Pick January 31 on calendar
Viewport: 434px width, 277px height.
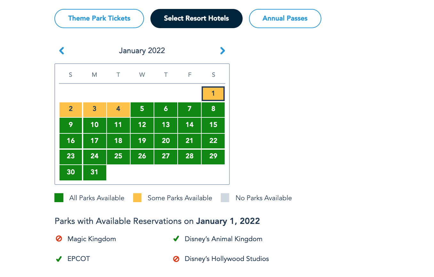(x=94, y=172)
